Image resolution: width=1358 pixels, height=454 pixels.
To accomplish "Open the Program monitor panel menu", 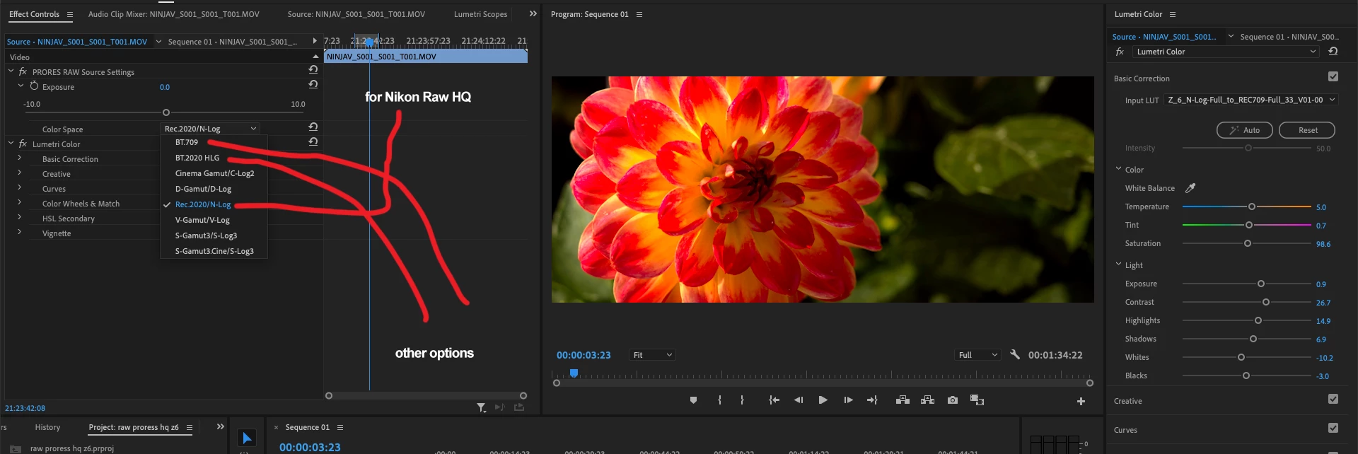I will click(639, 15).
